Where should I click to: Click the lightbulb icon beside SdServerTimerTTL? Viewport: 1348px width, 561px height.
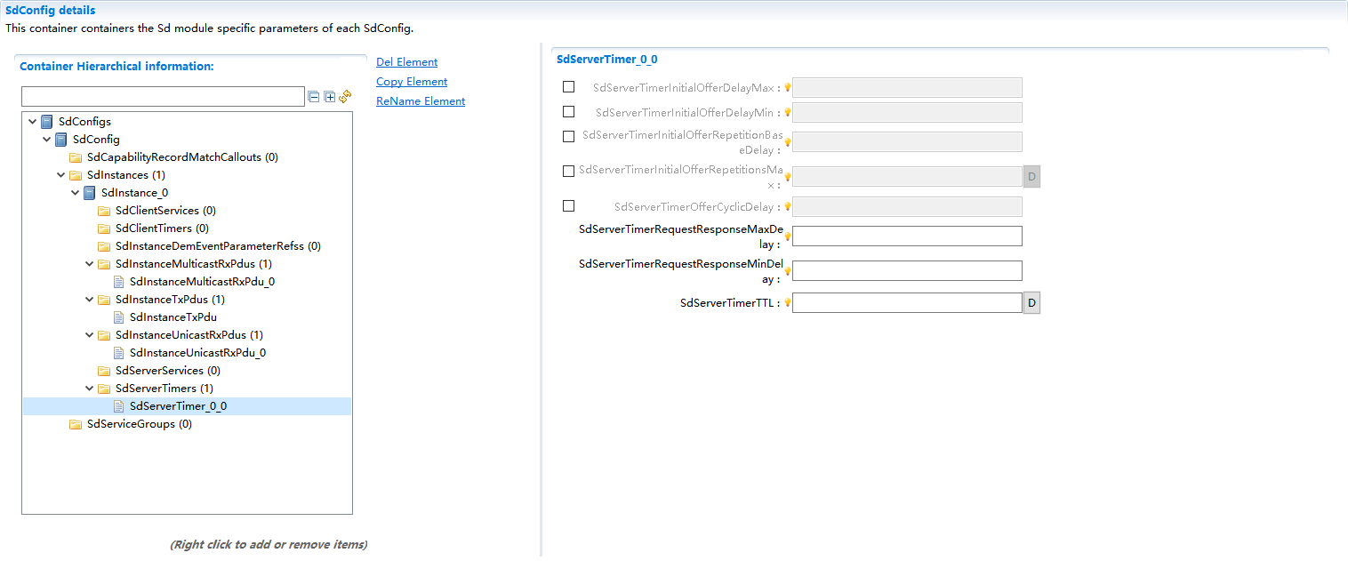[786, 302]
